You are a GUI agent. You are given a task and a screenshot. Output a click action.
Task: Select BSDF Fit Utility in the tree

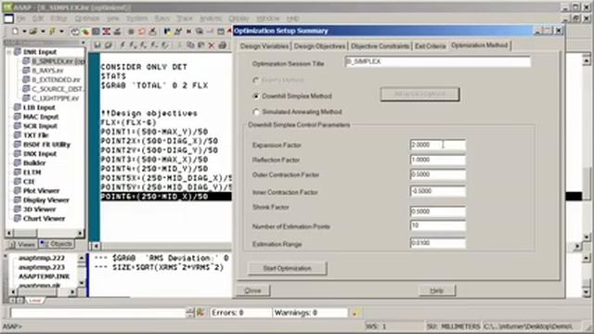(46, 145)
